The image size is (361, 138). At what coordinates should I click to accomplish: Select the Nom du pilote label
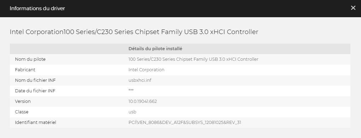click(30, 59)
